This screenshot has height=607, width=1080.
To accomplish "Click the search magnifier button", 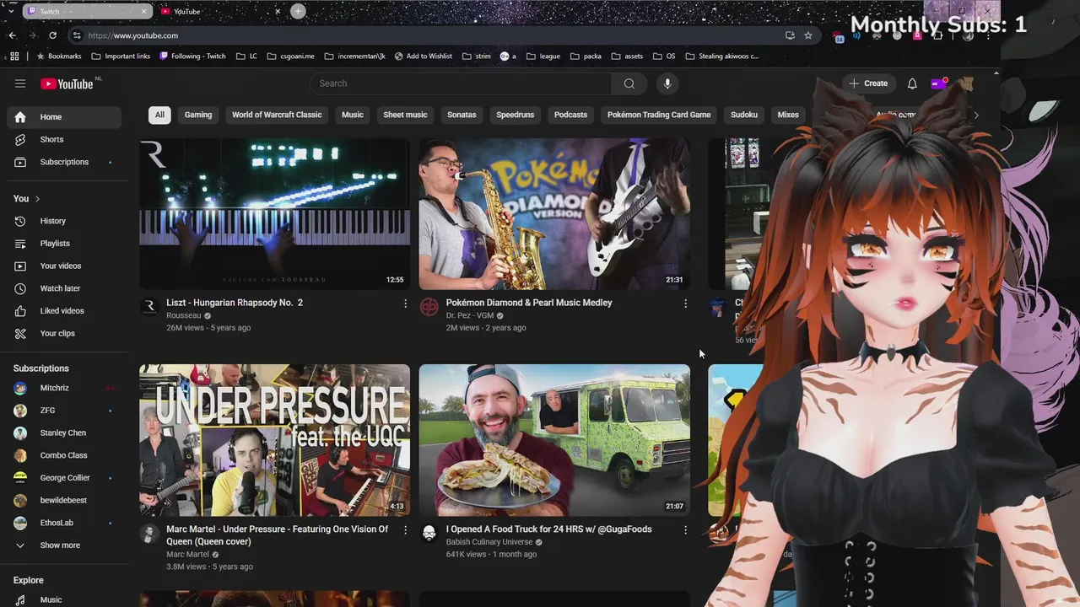I will click(629, 83).
